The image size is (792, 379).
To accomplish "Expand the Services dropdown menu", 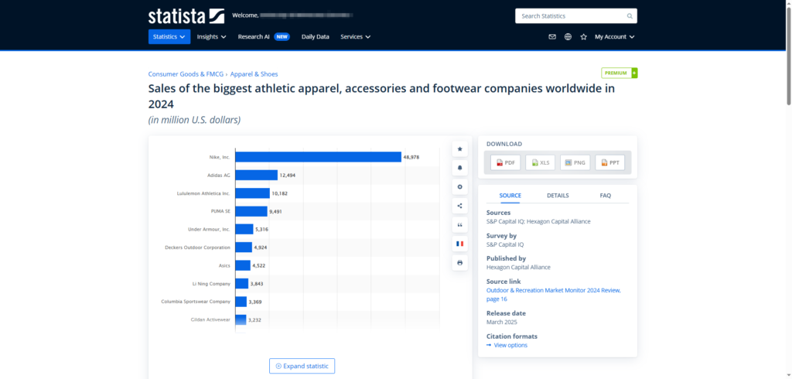I will [x=355, y=36].
